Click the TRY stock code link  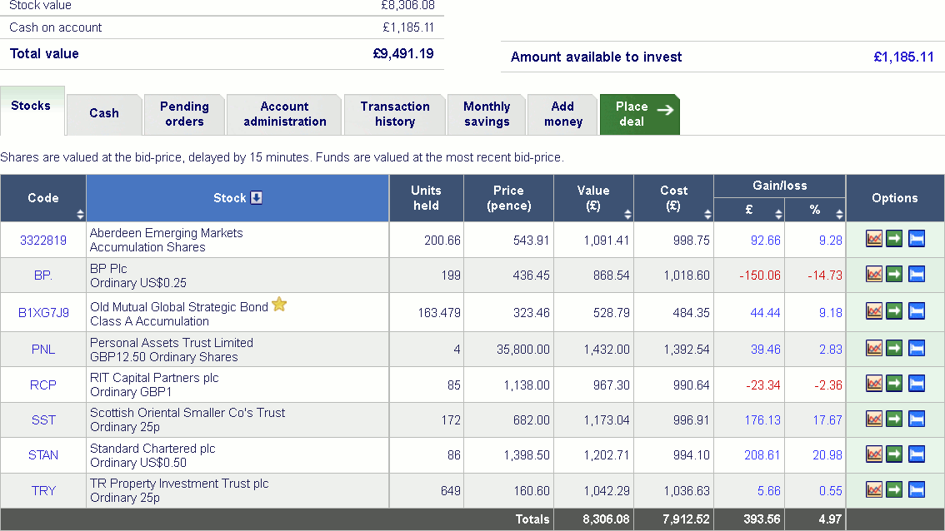point(43,491)
